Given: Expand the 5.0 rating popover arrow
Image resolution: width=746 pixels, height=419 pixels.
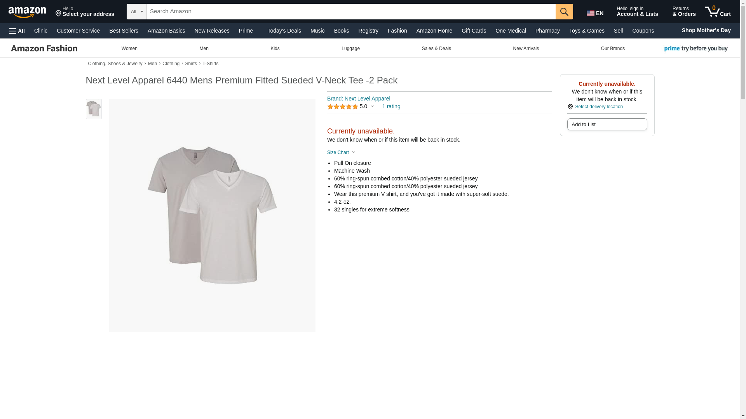Looking at the screenshot, I should [x=372, y=107].
